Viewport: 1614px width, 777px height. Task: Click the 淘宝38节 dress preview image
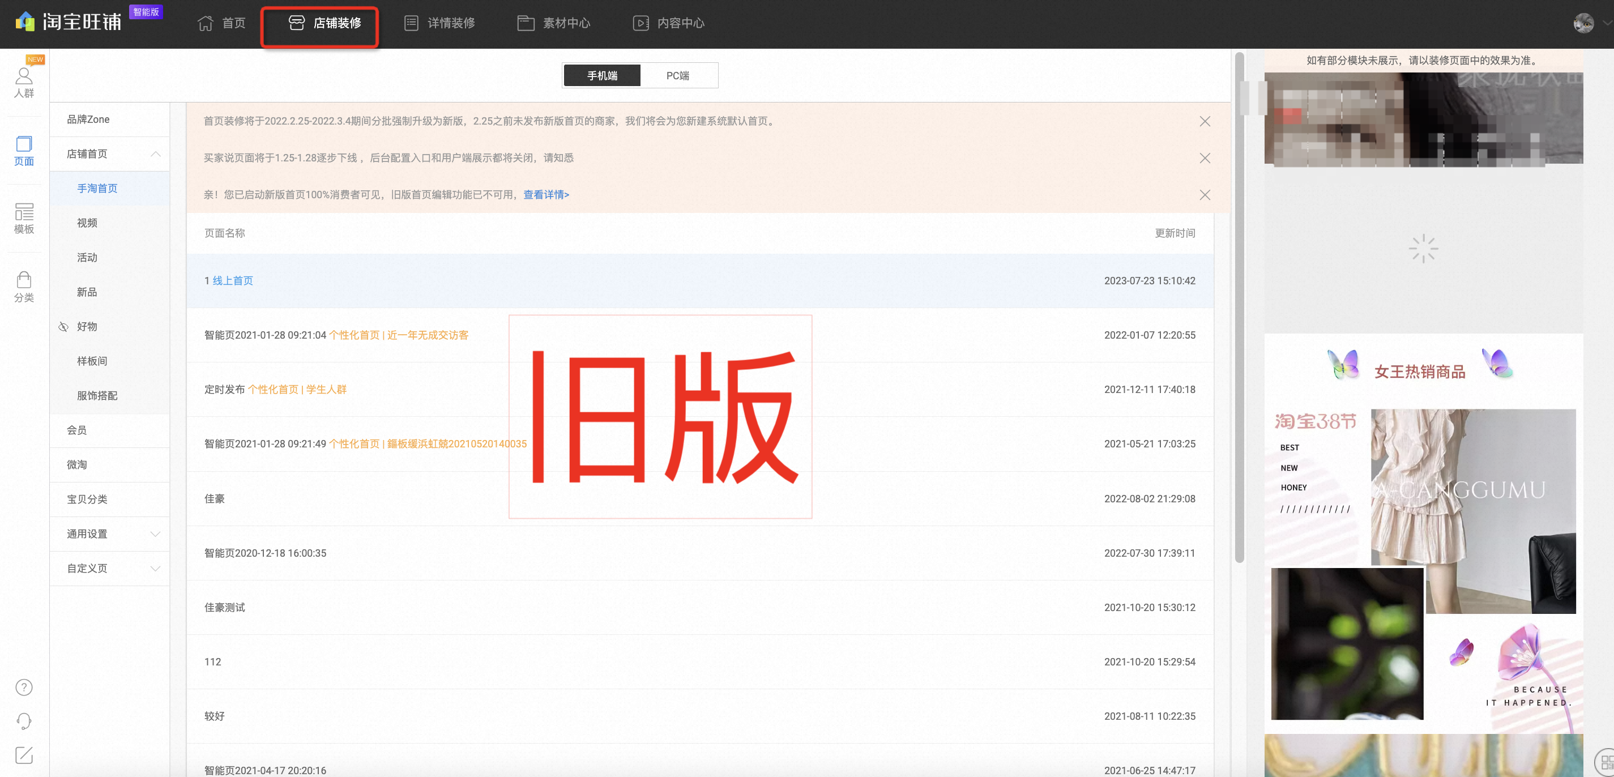(1473, 511)
